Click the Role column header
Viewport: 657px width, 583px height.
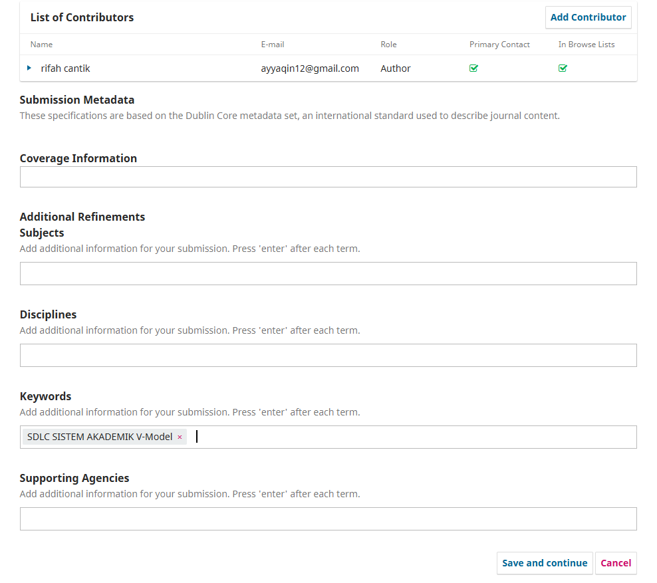coord(388,45)
